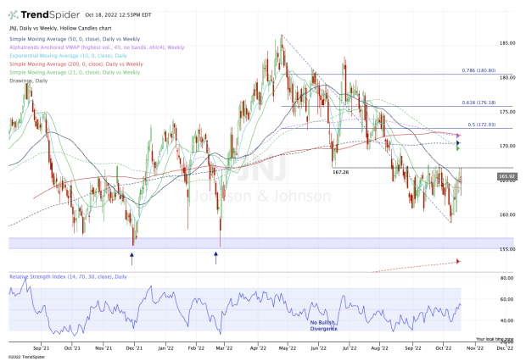
Task: Click the purple anchored VWAP arrow marker
Action: coord(458,136)
